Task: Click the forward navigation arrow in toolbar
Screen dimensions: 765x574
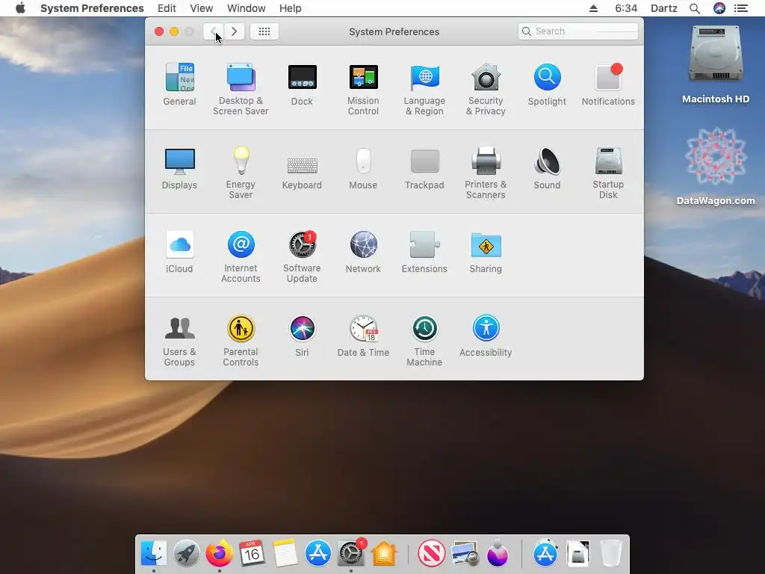Action: click(x=234, y=31)
